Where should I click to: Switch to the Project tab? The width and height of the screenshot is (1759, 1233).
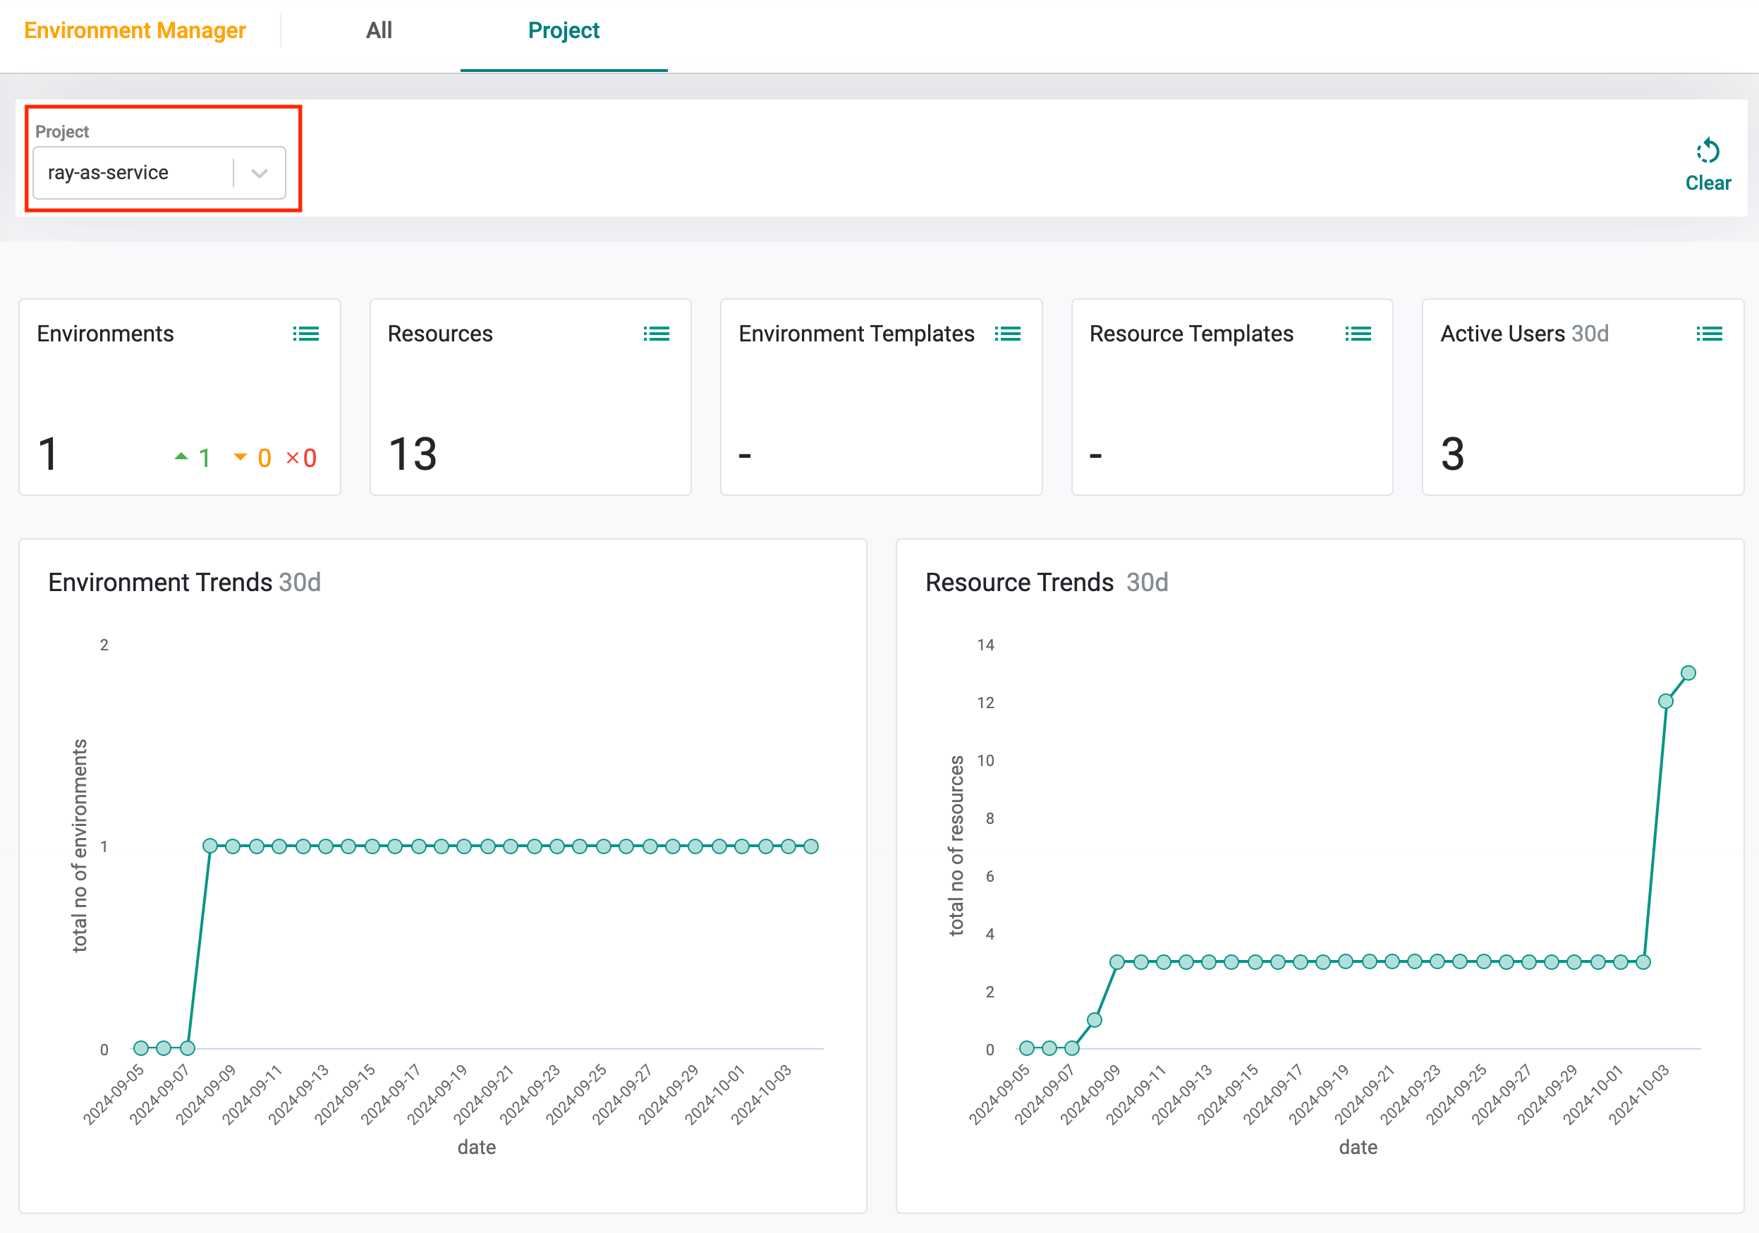point(564,30)
